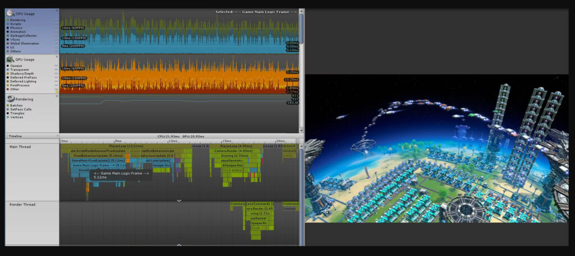Toggle the CPU Rendering series color box
Image resolution: width=575 pixels, height=256 pixels.
click(x=8, y=20)
